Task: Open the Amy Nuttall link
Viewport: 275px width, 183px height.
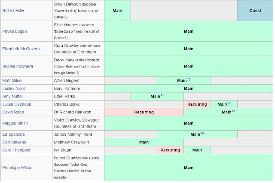Action: tap(13, 96)
